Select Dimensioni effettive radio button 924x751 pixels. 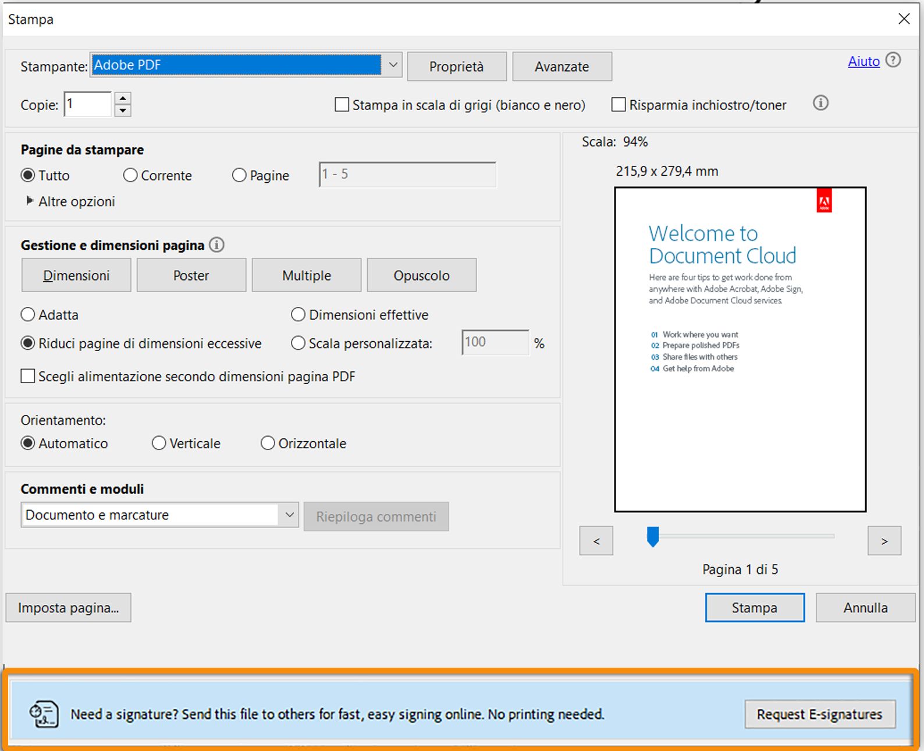coord(298,315)
